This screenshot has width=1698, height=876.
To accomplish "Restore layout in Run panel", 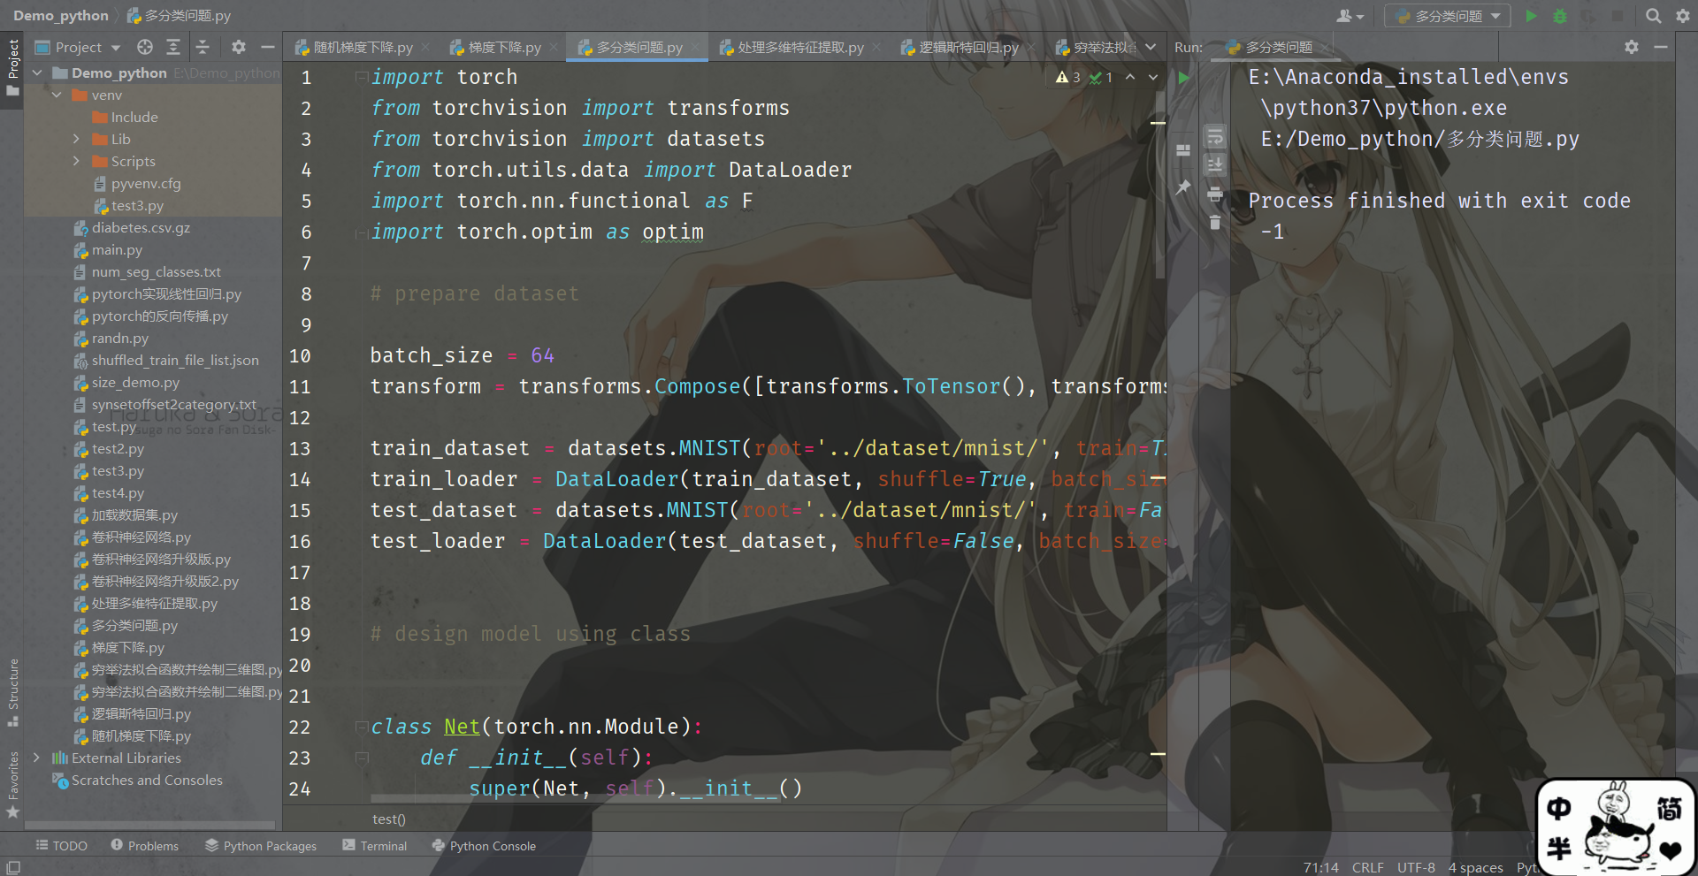I will [x=1183, y=150].
